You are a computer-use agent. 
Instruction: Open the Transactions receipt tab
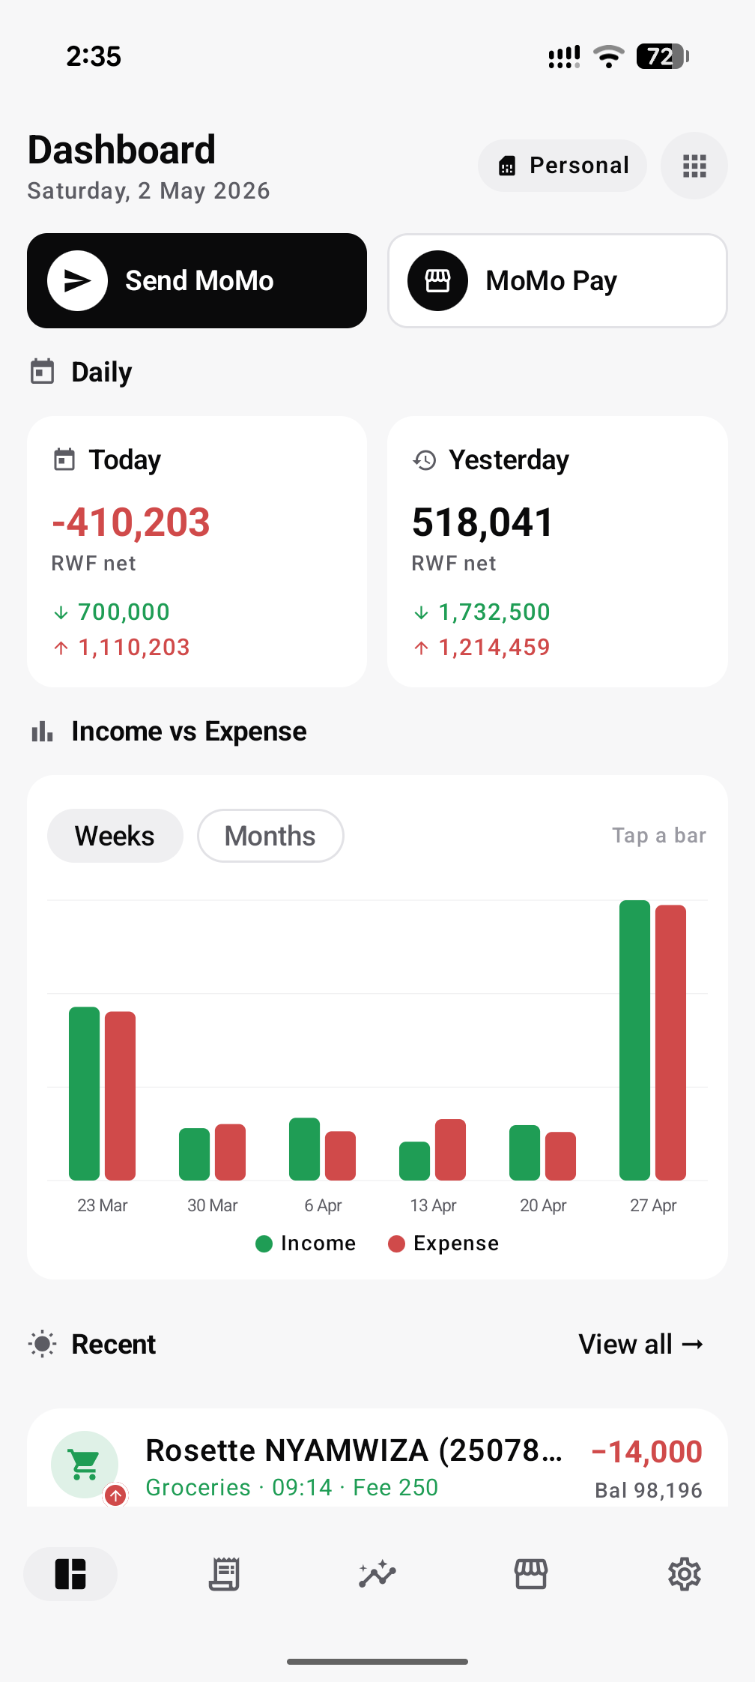(224, 1574)
